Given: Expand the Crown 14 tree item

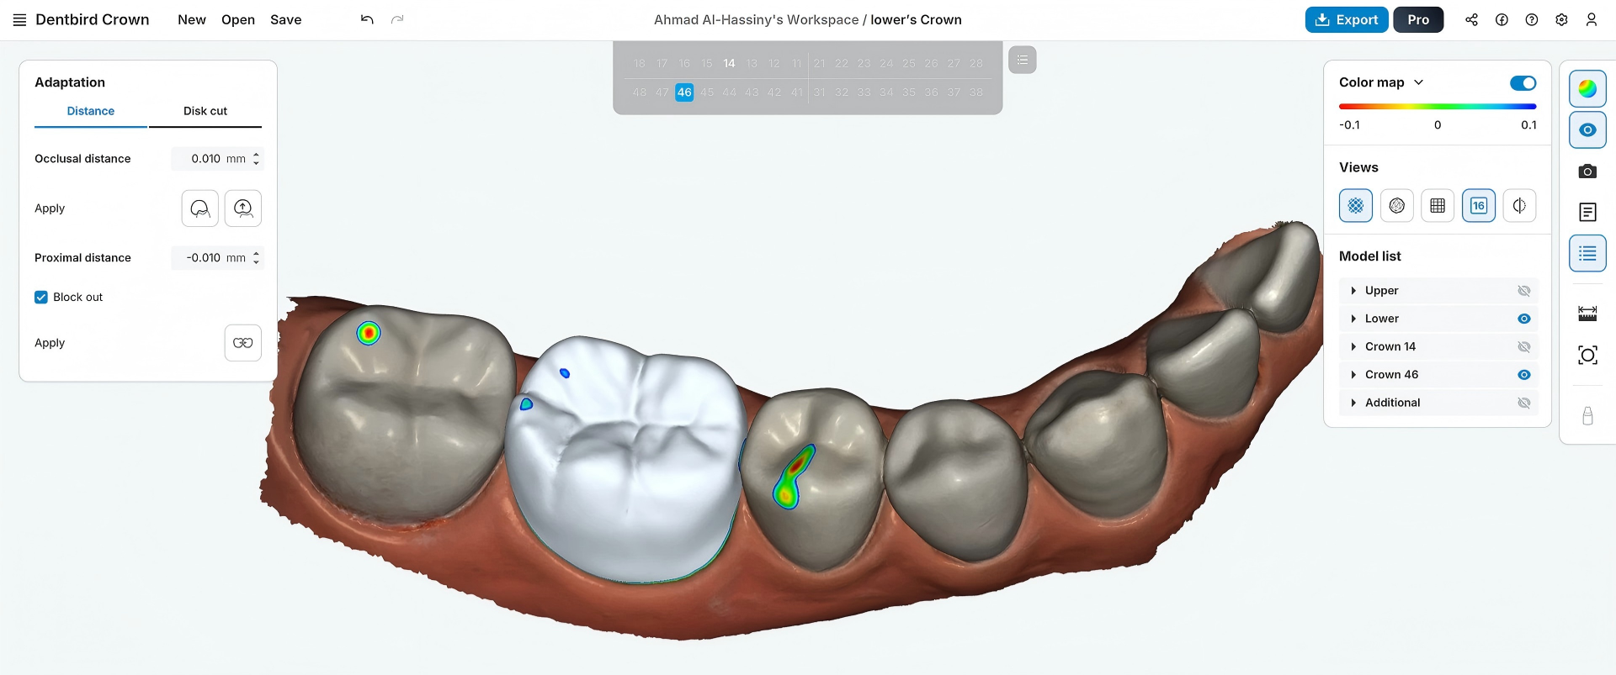Looking at the screenshot, I should point(1353,346).
